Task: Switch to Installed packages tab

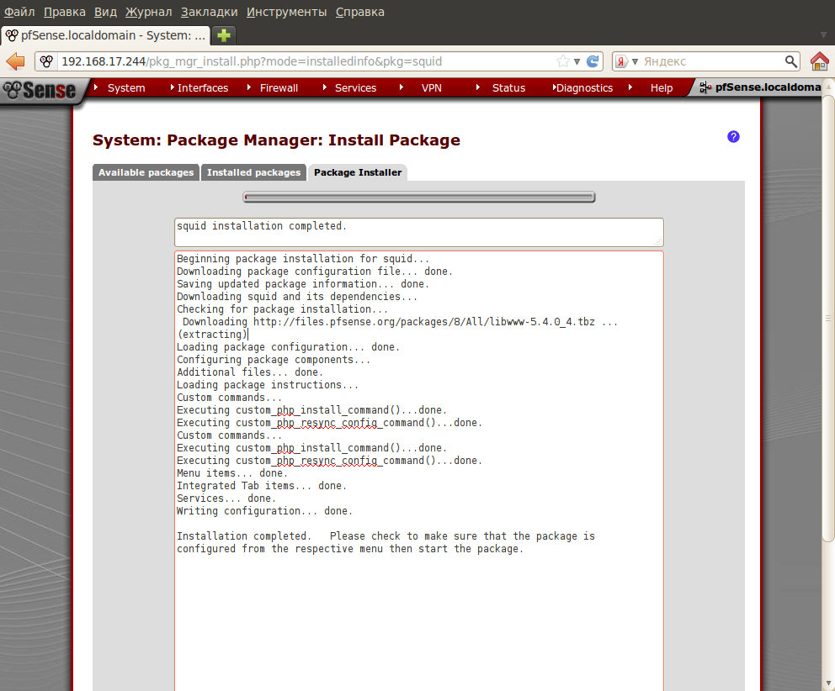Action: (253, 172)
